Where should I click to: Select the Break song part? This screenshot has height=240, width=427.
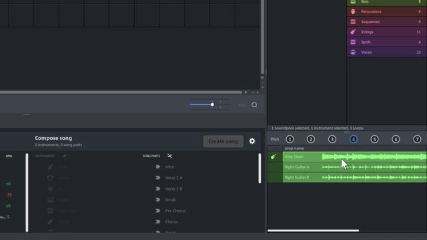[171, 200]
